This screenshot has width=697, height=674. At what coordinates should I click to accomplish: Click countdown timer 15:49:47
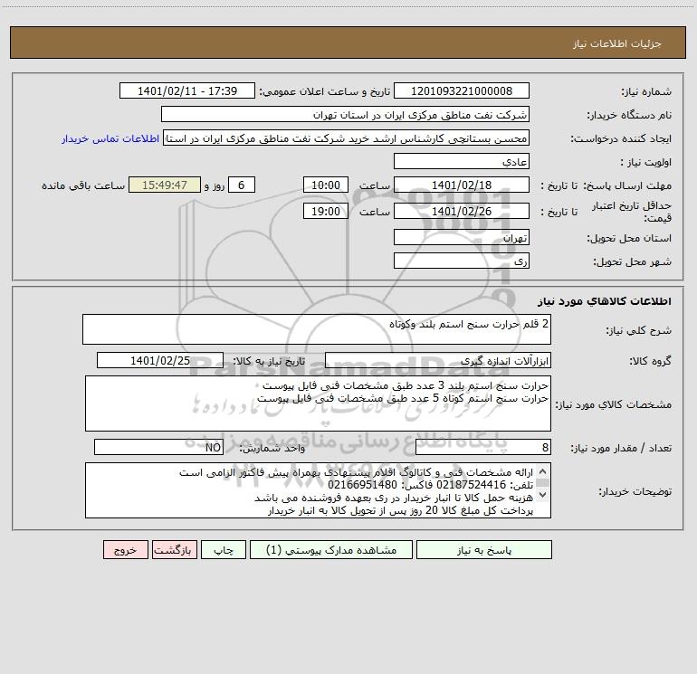click(x=165, y=185)
